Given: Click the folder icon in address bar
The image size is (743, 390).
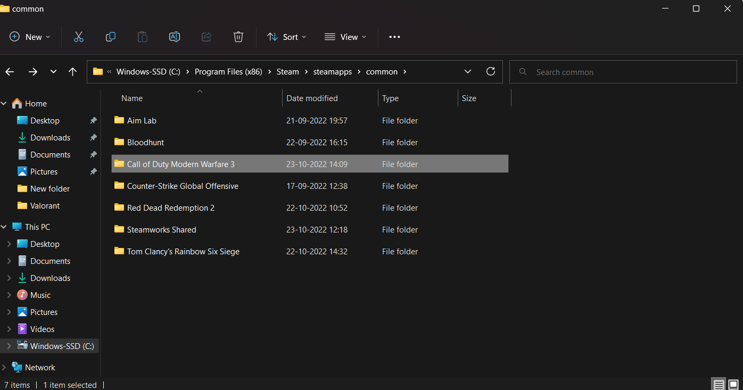Looking at the screenshot, I should point(98,72).
